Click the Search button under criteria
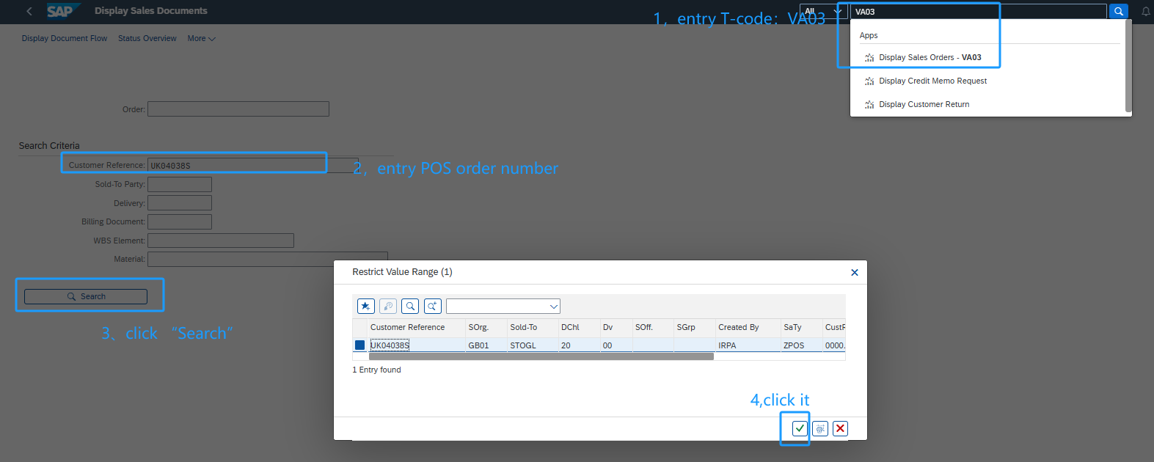The height and width of the screenshot is (462, 1154). 86,296
